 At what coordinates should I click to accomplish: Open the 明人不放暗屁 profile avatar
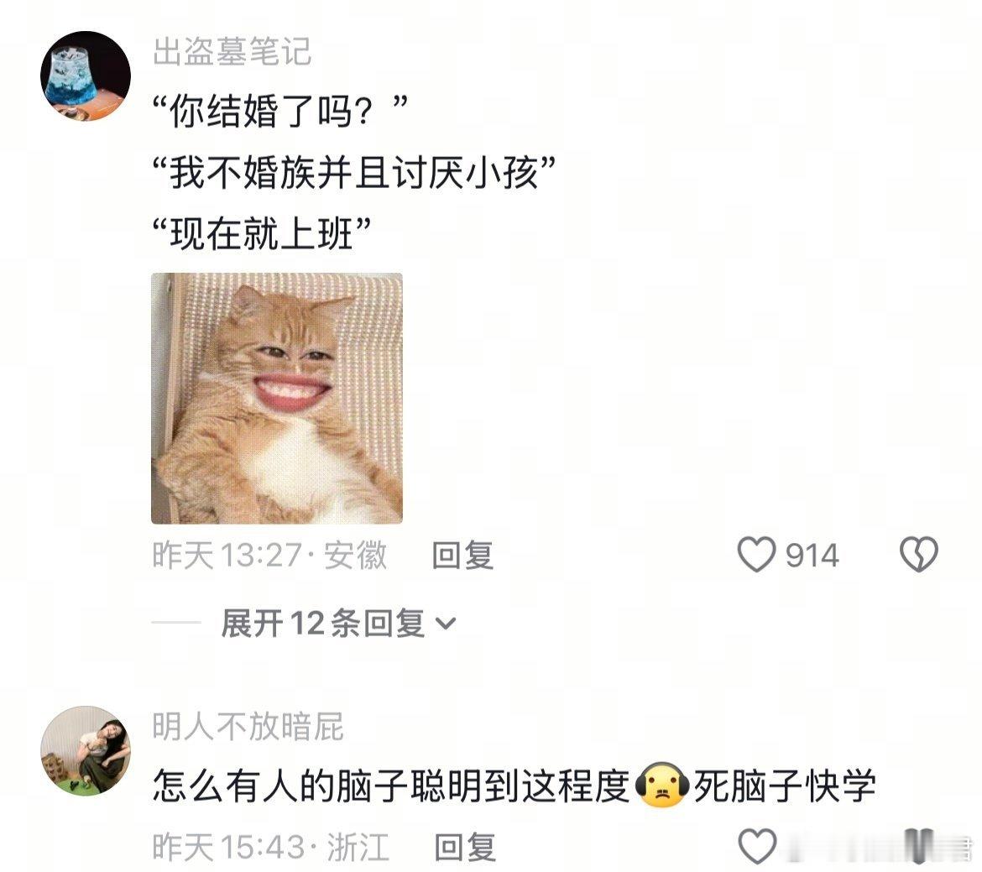click(x=86, y=751)
